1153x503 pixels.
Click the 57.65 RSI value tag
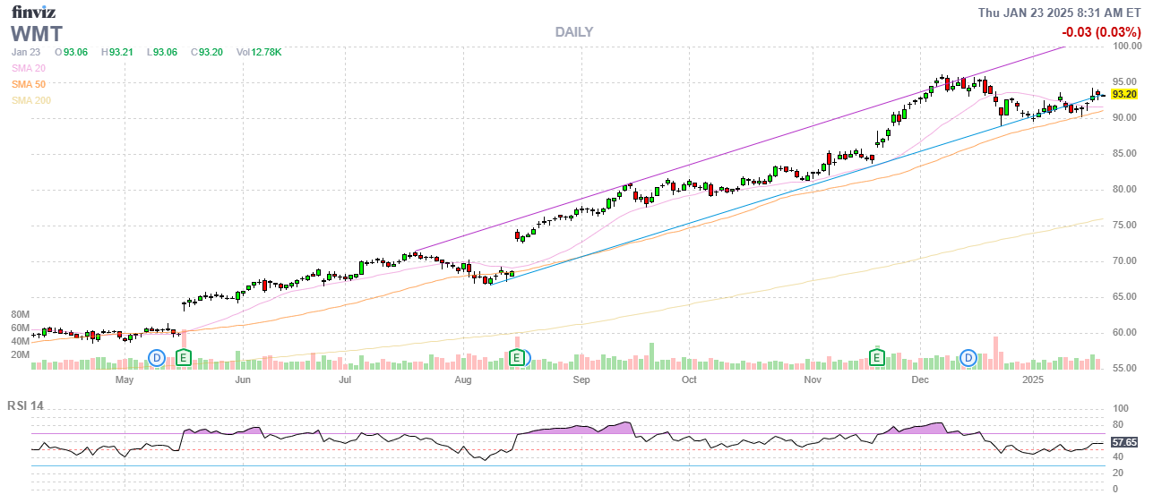pos(1123,442)
